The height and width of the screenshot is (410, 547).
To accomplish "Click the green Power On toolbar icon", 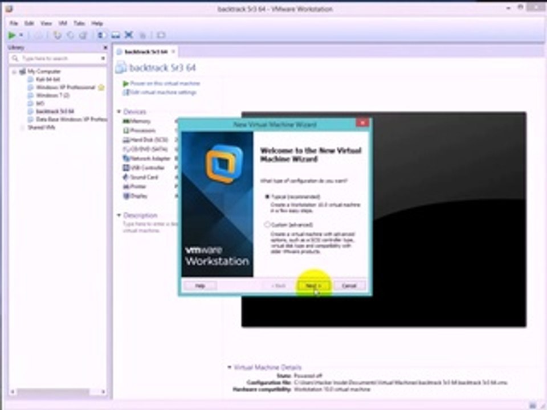I will click(11, 35).
